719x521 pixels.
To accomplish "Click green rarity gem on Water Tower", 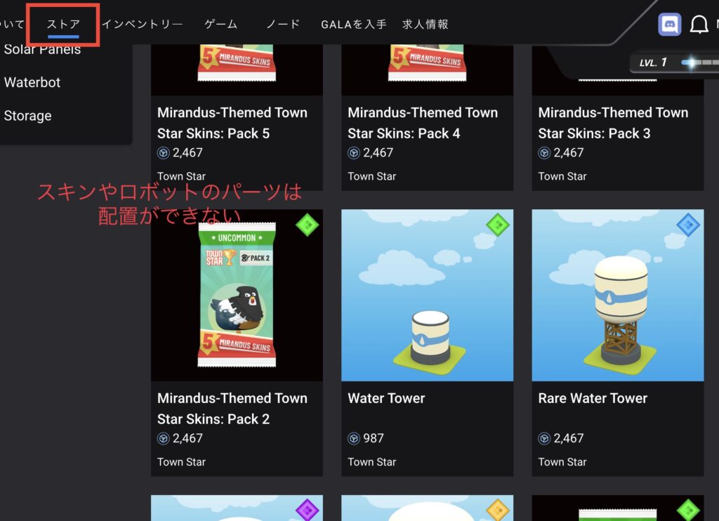I will pyautogui.click(x=498, y=225).
